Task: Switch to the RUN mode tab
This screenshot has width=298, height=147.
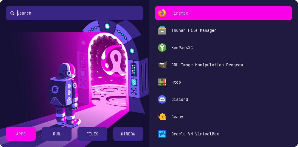Action: [57, 134]
